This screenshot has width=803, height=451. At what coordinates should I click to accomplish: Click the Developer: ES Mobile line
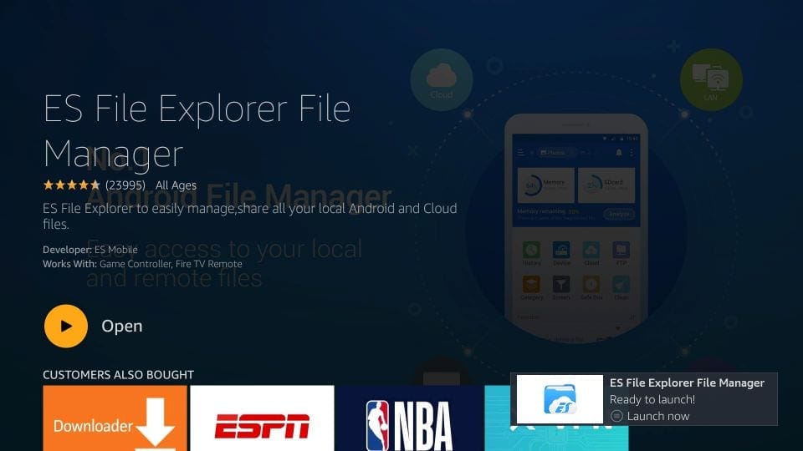(90, 250)
